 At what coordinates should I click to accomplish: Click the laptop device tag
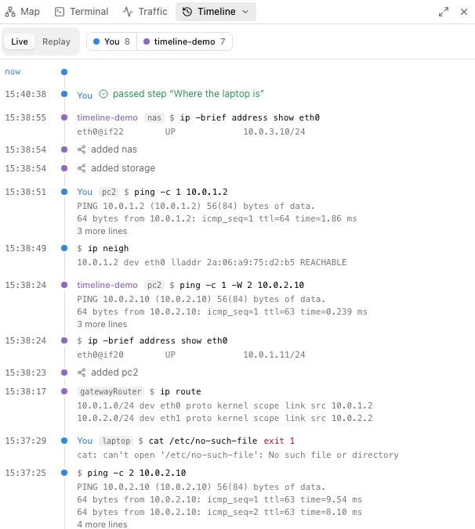(x=116, y=441)
